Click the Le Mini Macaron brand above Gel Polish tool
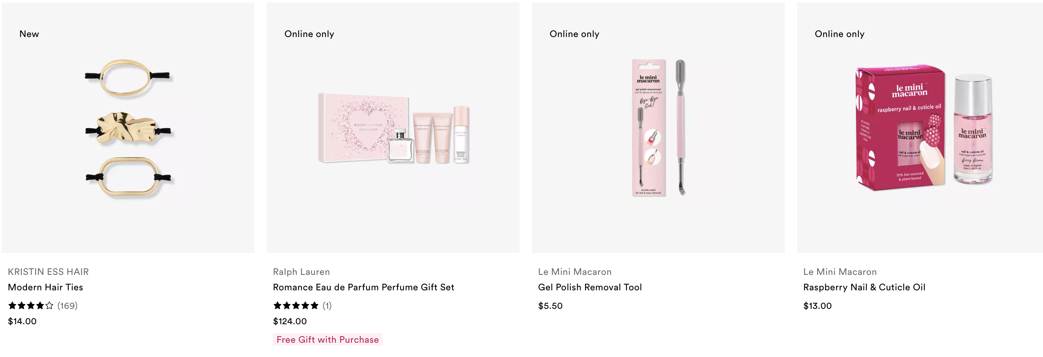The image size is (1043, 357). coord(575,271)
